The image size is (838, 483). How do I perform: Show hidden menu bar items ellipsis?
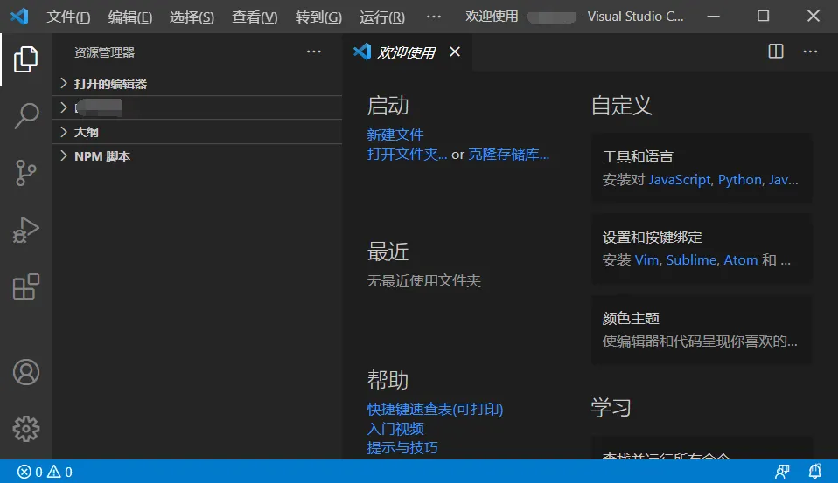tap(433, 17)
